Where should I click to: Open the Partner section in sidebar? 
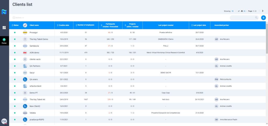point(4,40)
